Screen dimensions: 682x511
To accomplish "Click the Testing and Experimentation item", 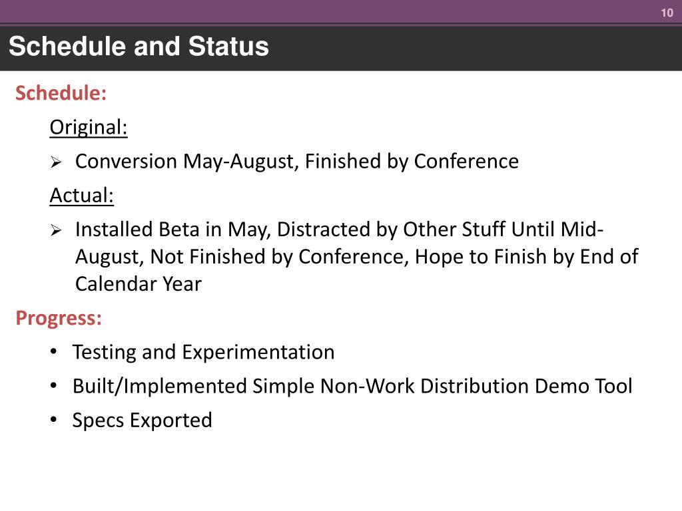I will point(203,352).
